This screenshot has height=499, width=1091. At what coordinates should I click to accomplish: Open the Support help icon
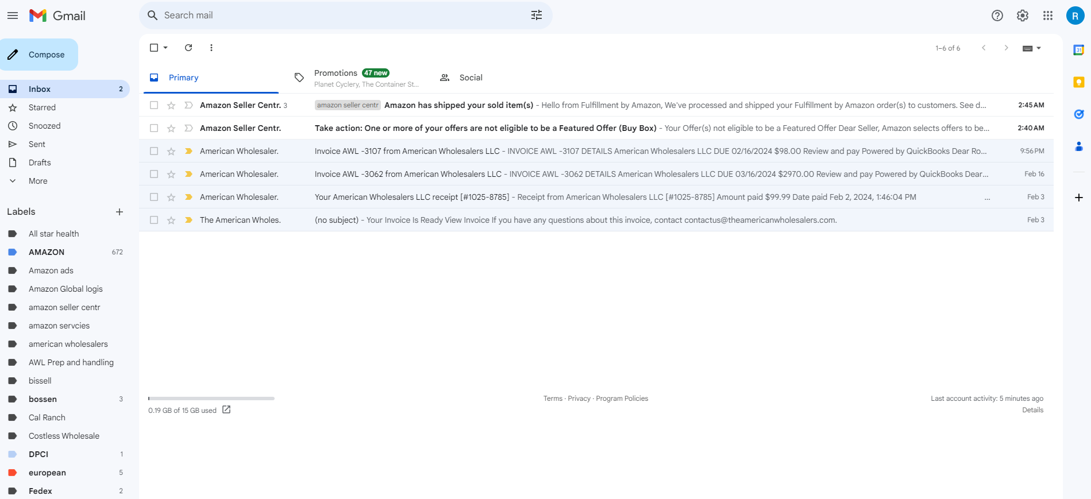(x=997, y=16)
